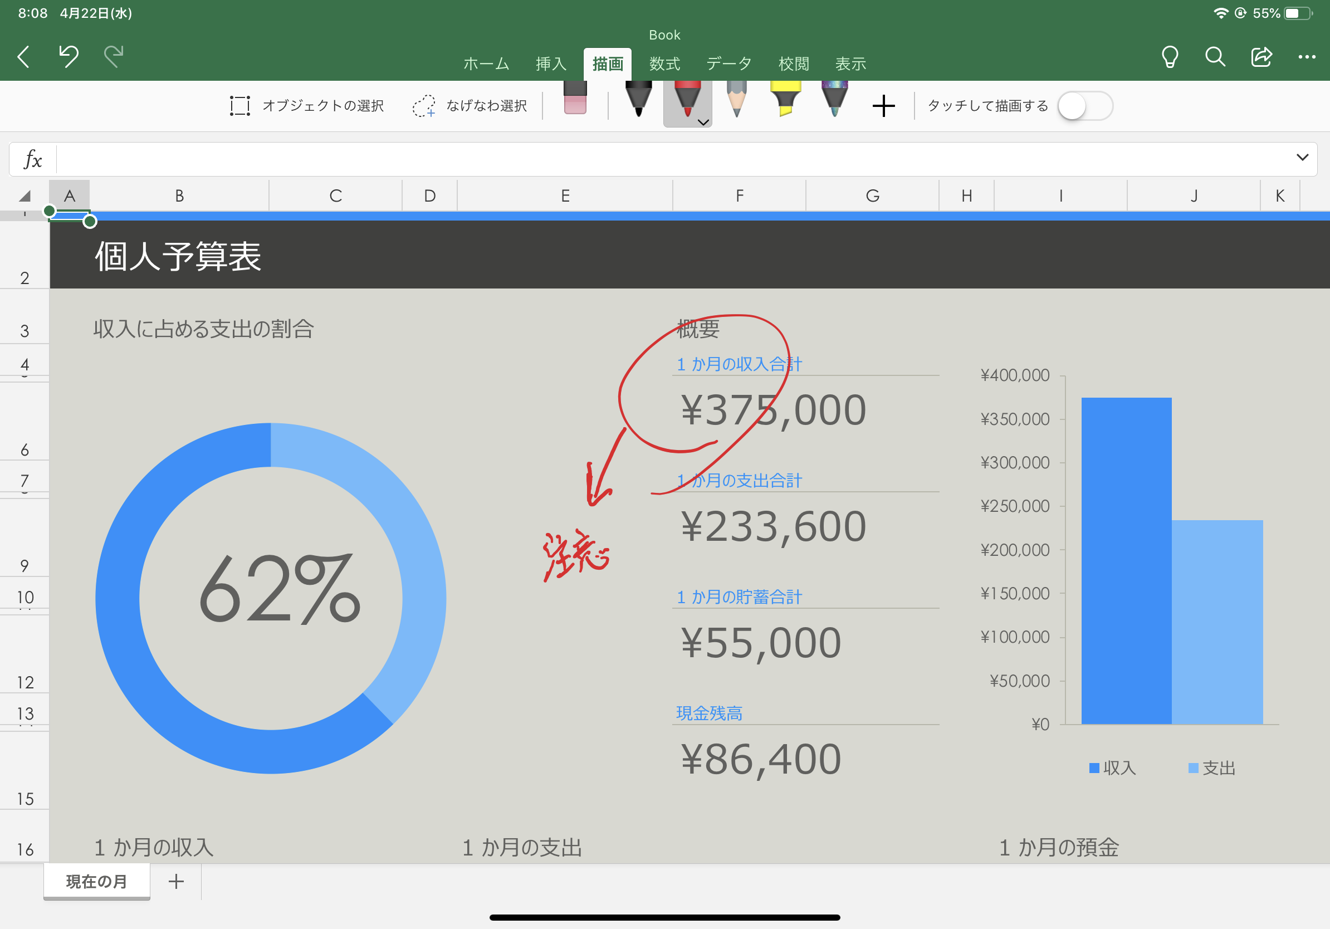Switch to データ tab
The image size is (1330, 929).
(728, 63)
